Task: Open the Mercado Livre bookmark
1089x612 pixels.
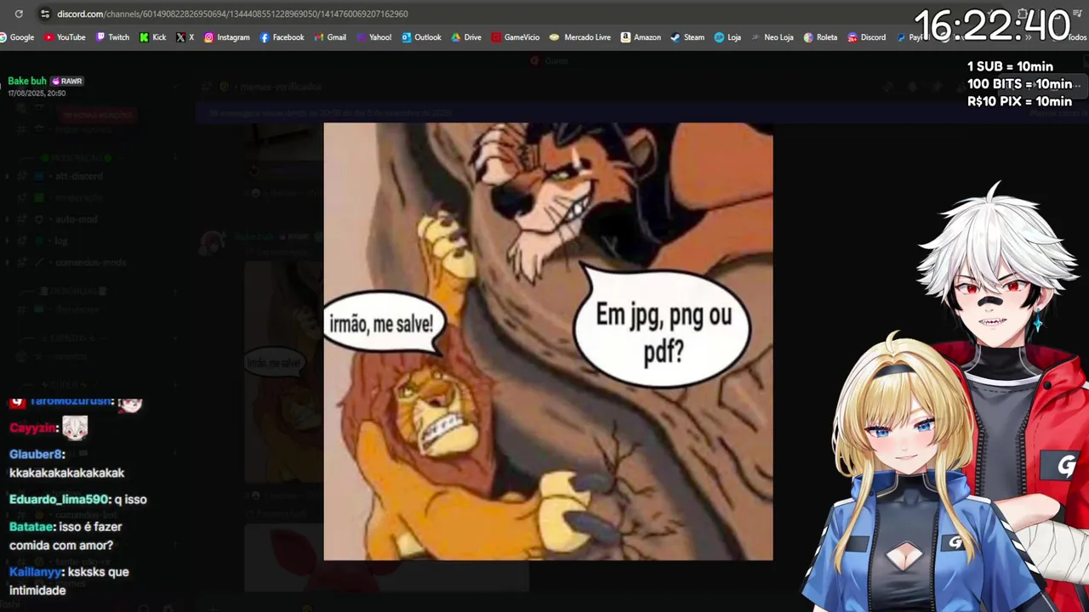Action: click(580, 37)
